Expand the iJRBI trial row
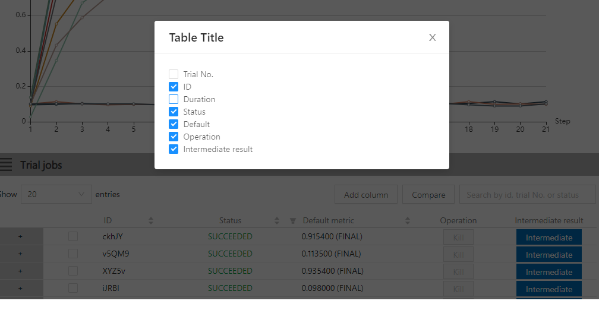 (x=20, y=288)
